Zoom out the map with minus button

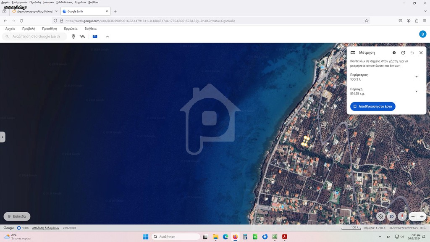413,216
